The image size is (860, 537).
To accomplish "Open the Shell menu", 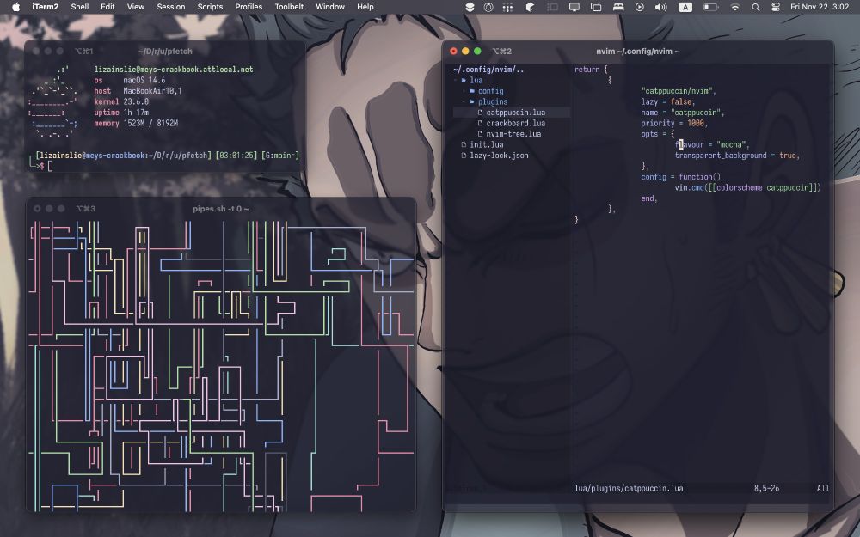I will 79,7.
